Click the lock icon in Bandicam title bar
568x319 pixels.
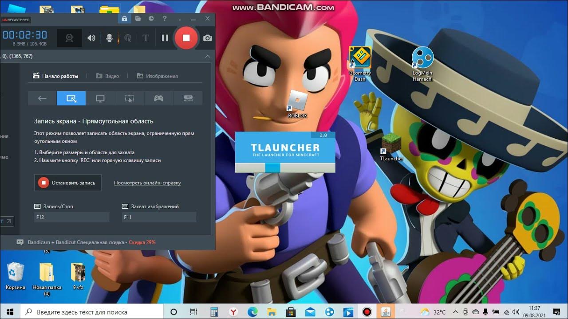click(124, 19)
